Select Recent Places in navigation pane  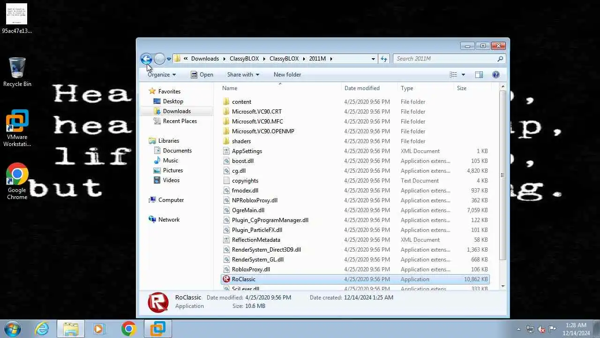tap(180, 121)
